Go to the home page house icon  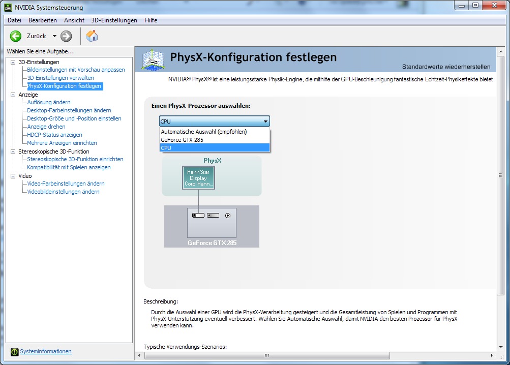(92, 36)
